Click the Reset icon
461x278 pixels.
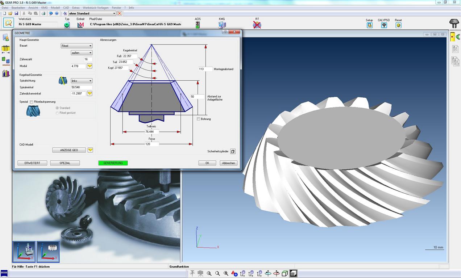(x=398, y=25)
